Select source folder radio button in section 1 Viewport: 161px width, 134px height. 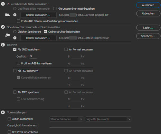tap(15, 15)
